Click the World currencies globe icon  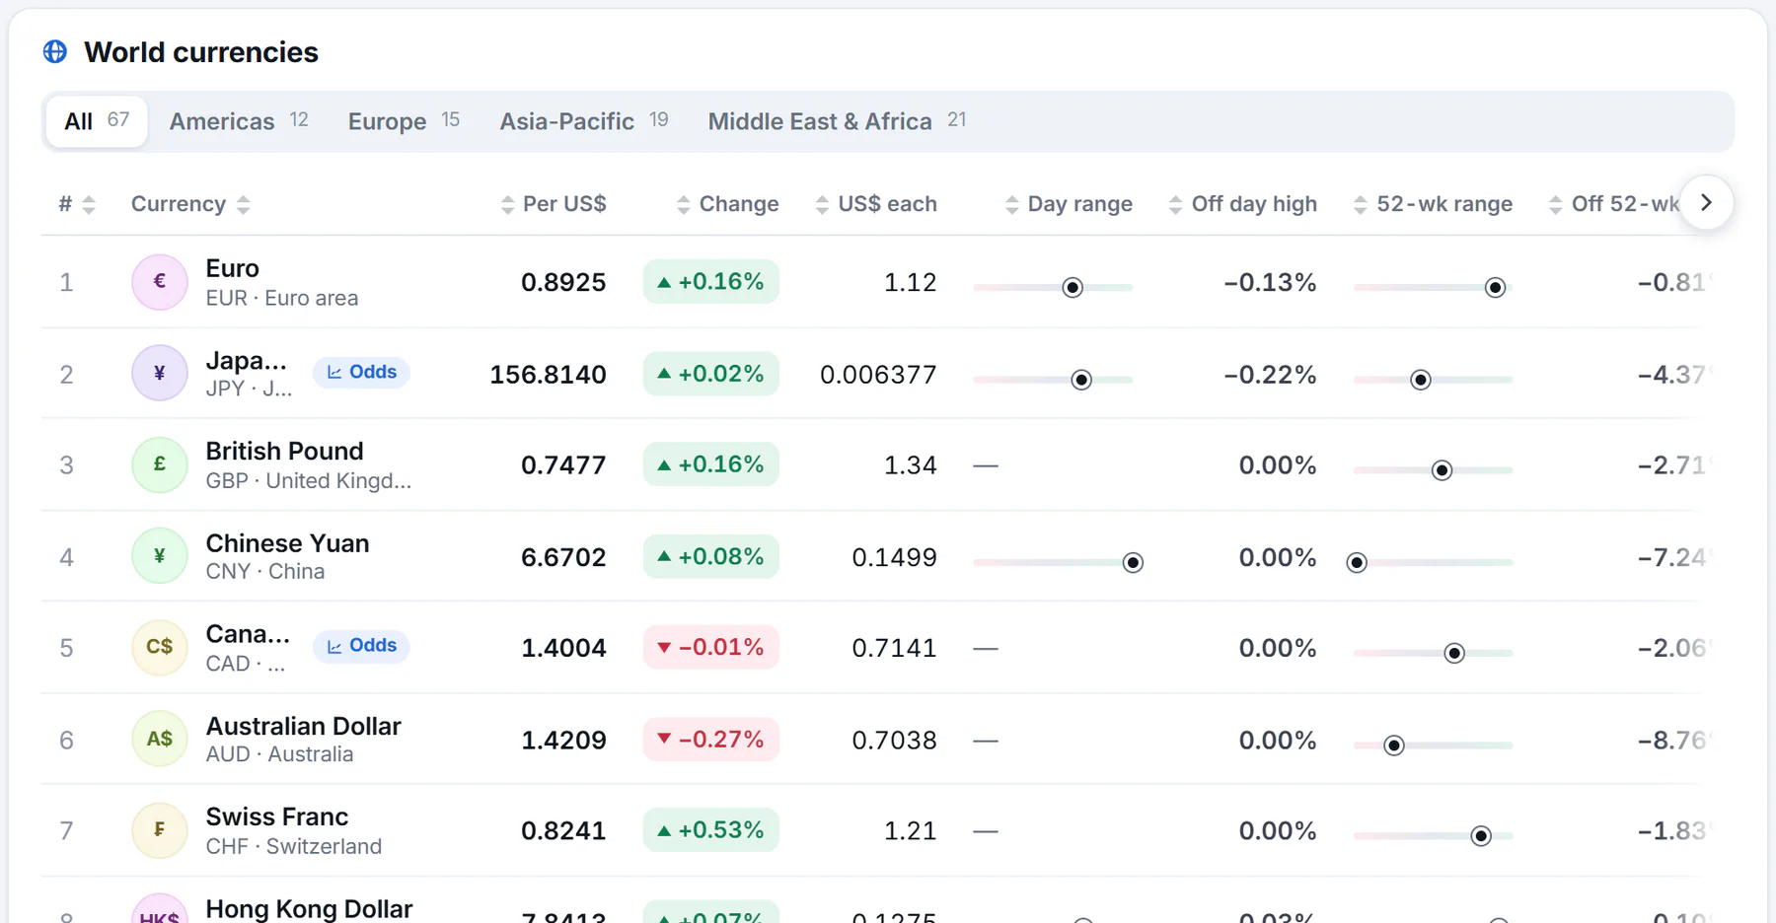[x=55, y=51]
